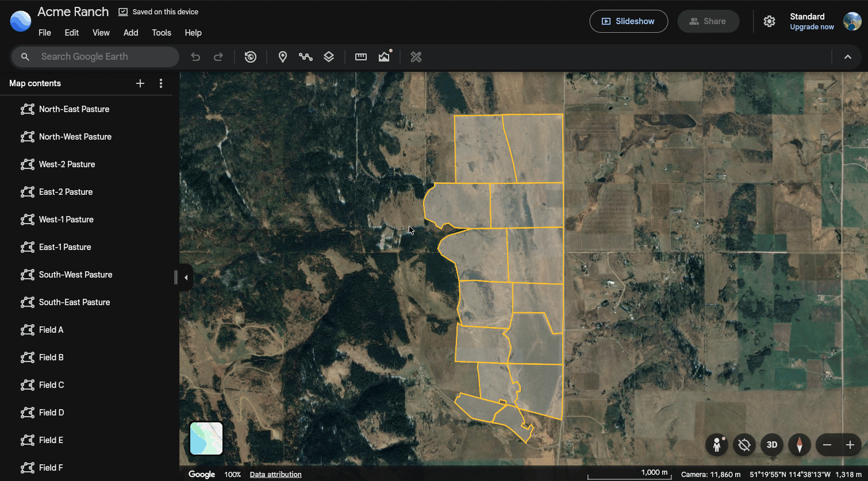Click the compass reset north icon

click(x=799, y=445)
